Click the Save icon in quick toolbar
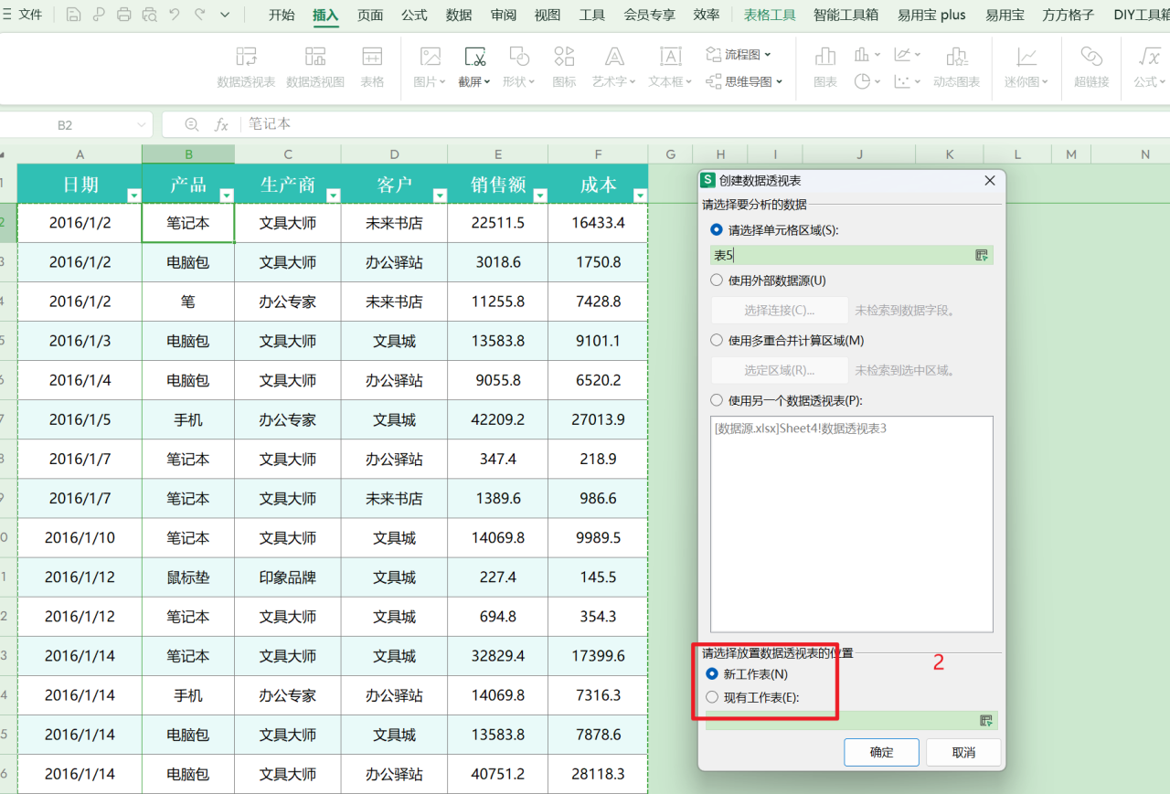Image resolution: width=1170 pixels, height=794 pixels. click(x=73, y=15)
